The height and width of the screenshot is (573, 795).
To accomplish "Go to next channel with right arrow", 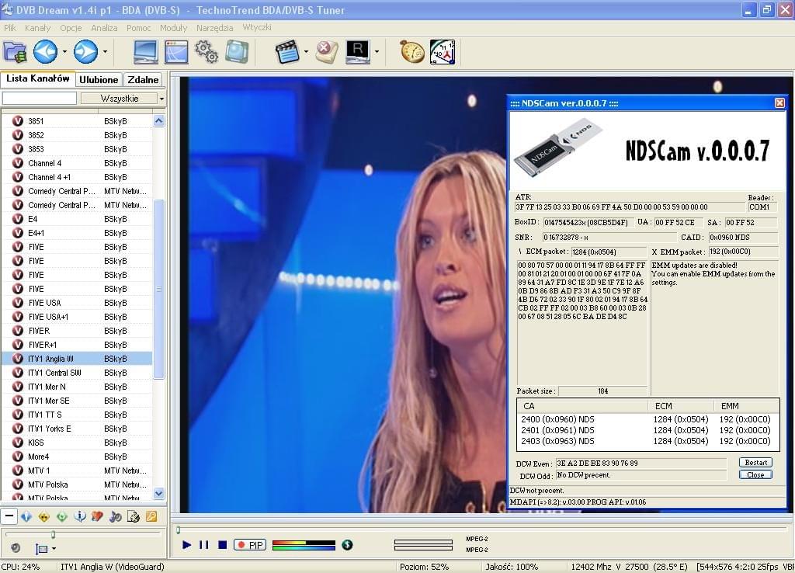I will pyautogui.click(x=85, y=52).
